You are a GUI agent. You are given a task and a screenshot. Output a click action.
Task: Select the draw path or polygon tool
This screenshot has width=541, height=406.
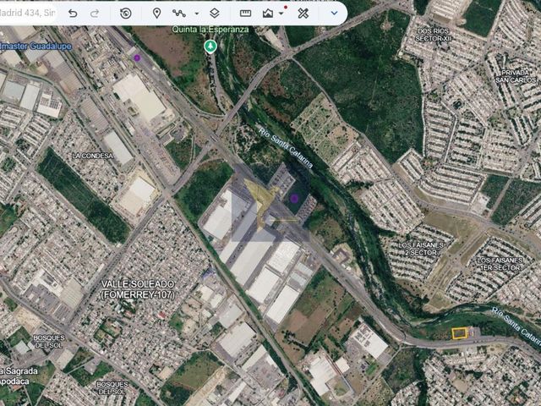pos(179,14)
